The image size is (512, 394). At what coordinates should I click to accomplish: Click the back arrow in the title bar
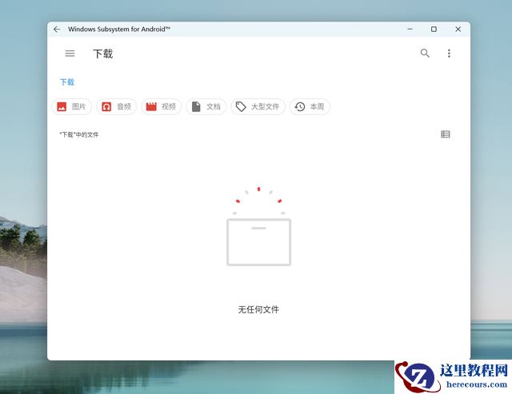point(57,30)
